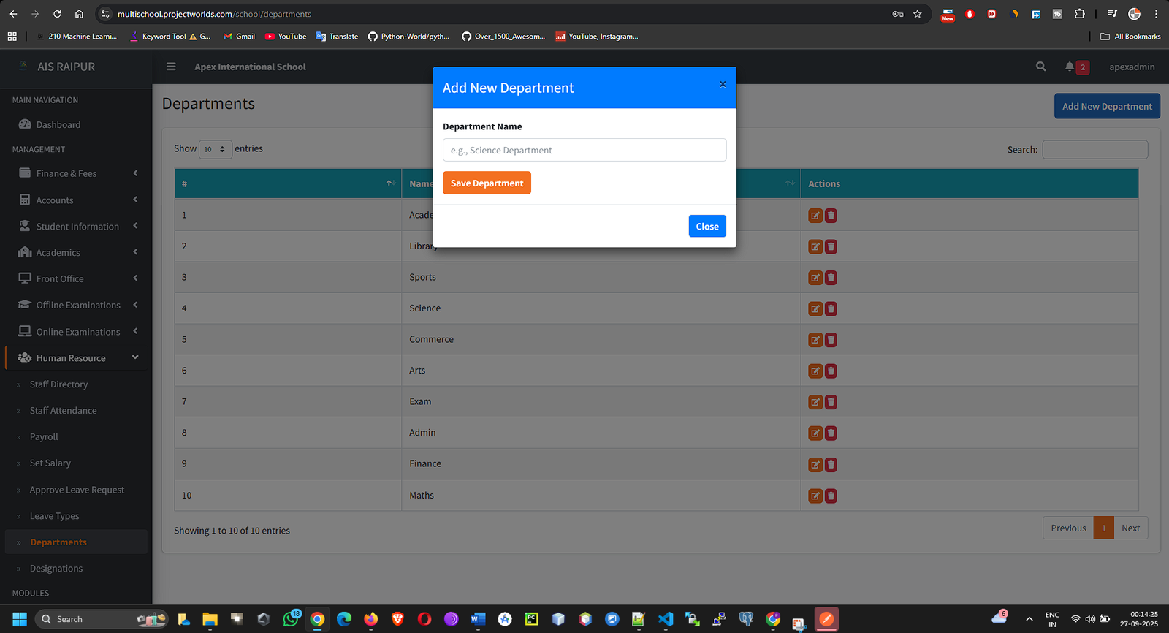1169x633 pixels.
Task: Open the Staff Directory menu item
Action: [58, 384]
